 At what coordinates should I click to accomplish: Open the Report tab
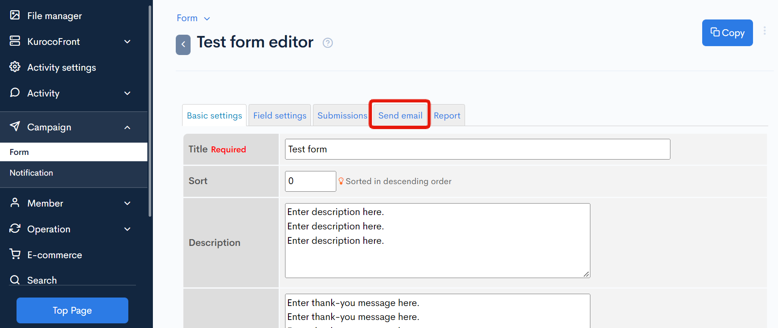click(x=447, y=116)
